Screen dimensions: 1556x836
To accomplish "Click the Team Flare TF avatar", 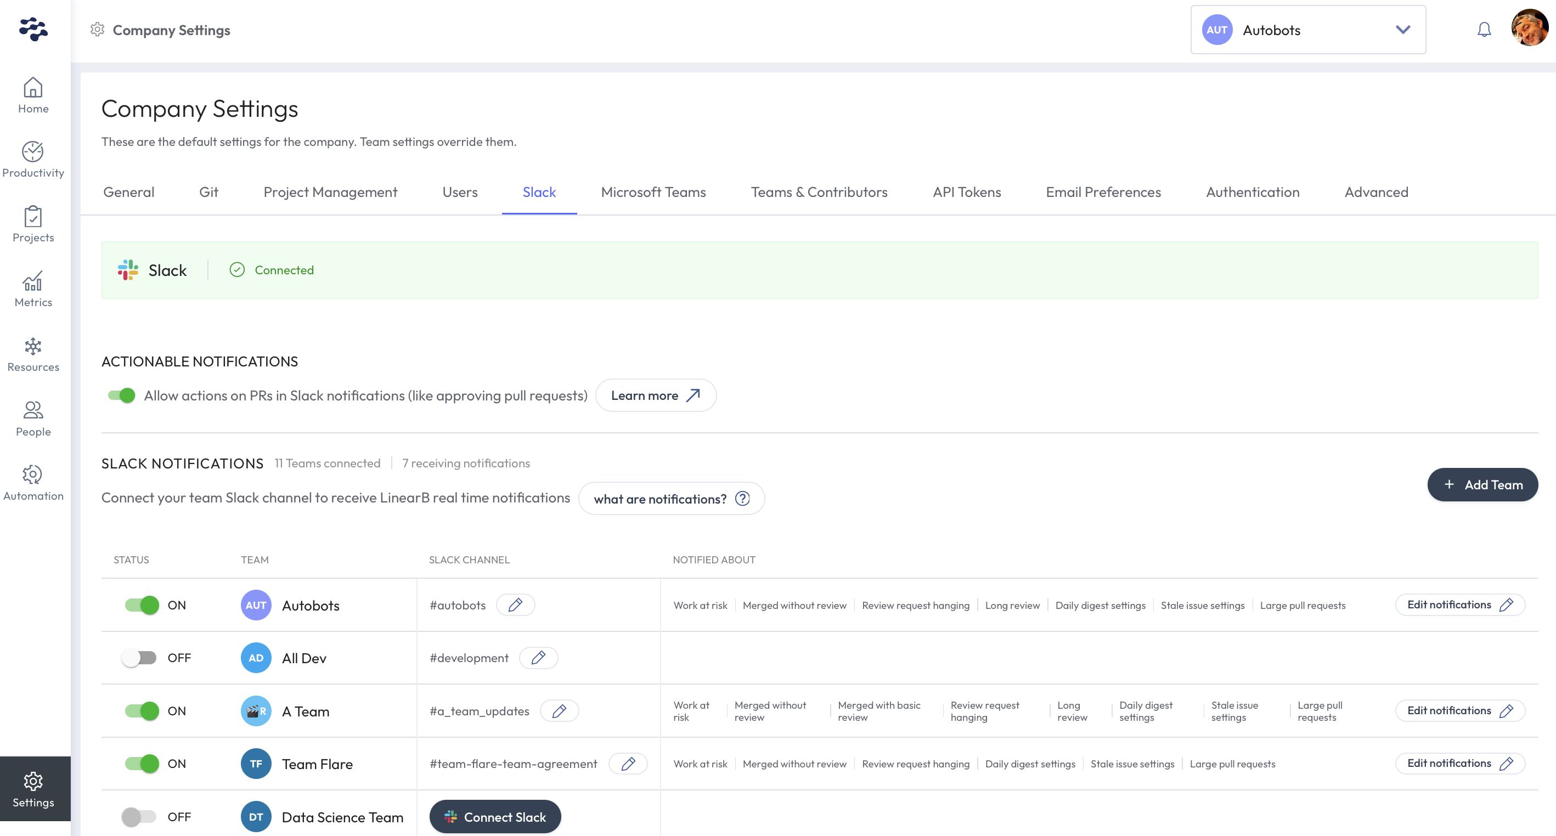I will coord(256,764).
